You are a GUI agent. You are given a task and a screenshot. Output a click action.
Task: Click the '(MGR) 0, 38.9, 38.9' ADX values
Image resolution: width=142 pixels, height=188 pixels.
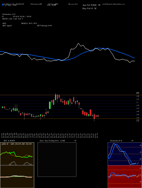29,23
